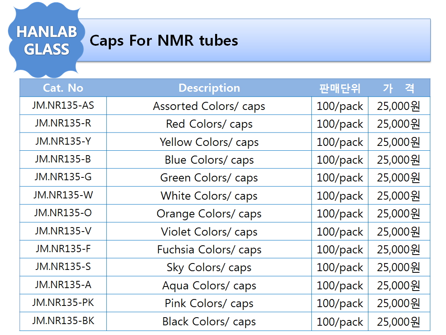Click the 'Cat. No' column header
Viewport: 446px width, 335px height.
[x=63, y=88]
